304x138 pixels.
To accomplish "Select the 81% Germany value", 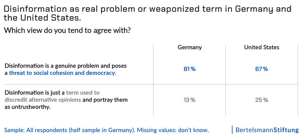I will [189, 69].
